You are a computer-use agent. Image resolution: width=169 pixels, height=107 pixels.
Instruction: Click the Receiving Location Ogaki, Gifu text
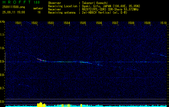point(111,6)
